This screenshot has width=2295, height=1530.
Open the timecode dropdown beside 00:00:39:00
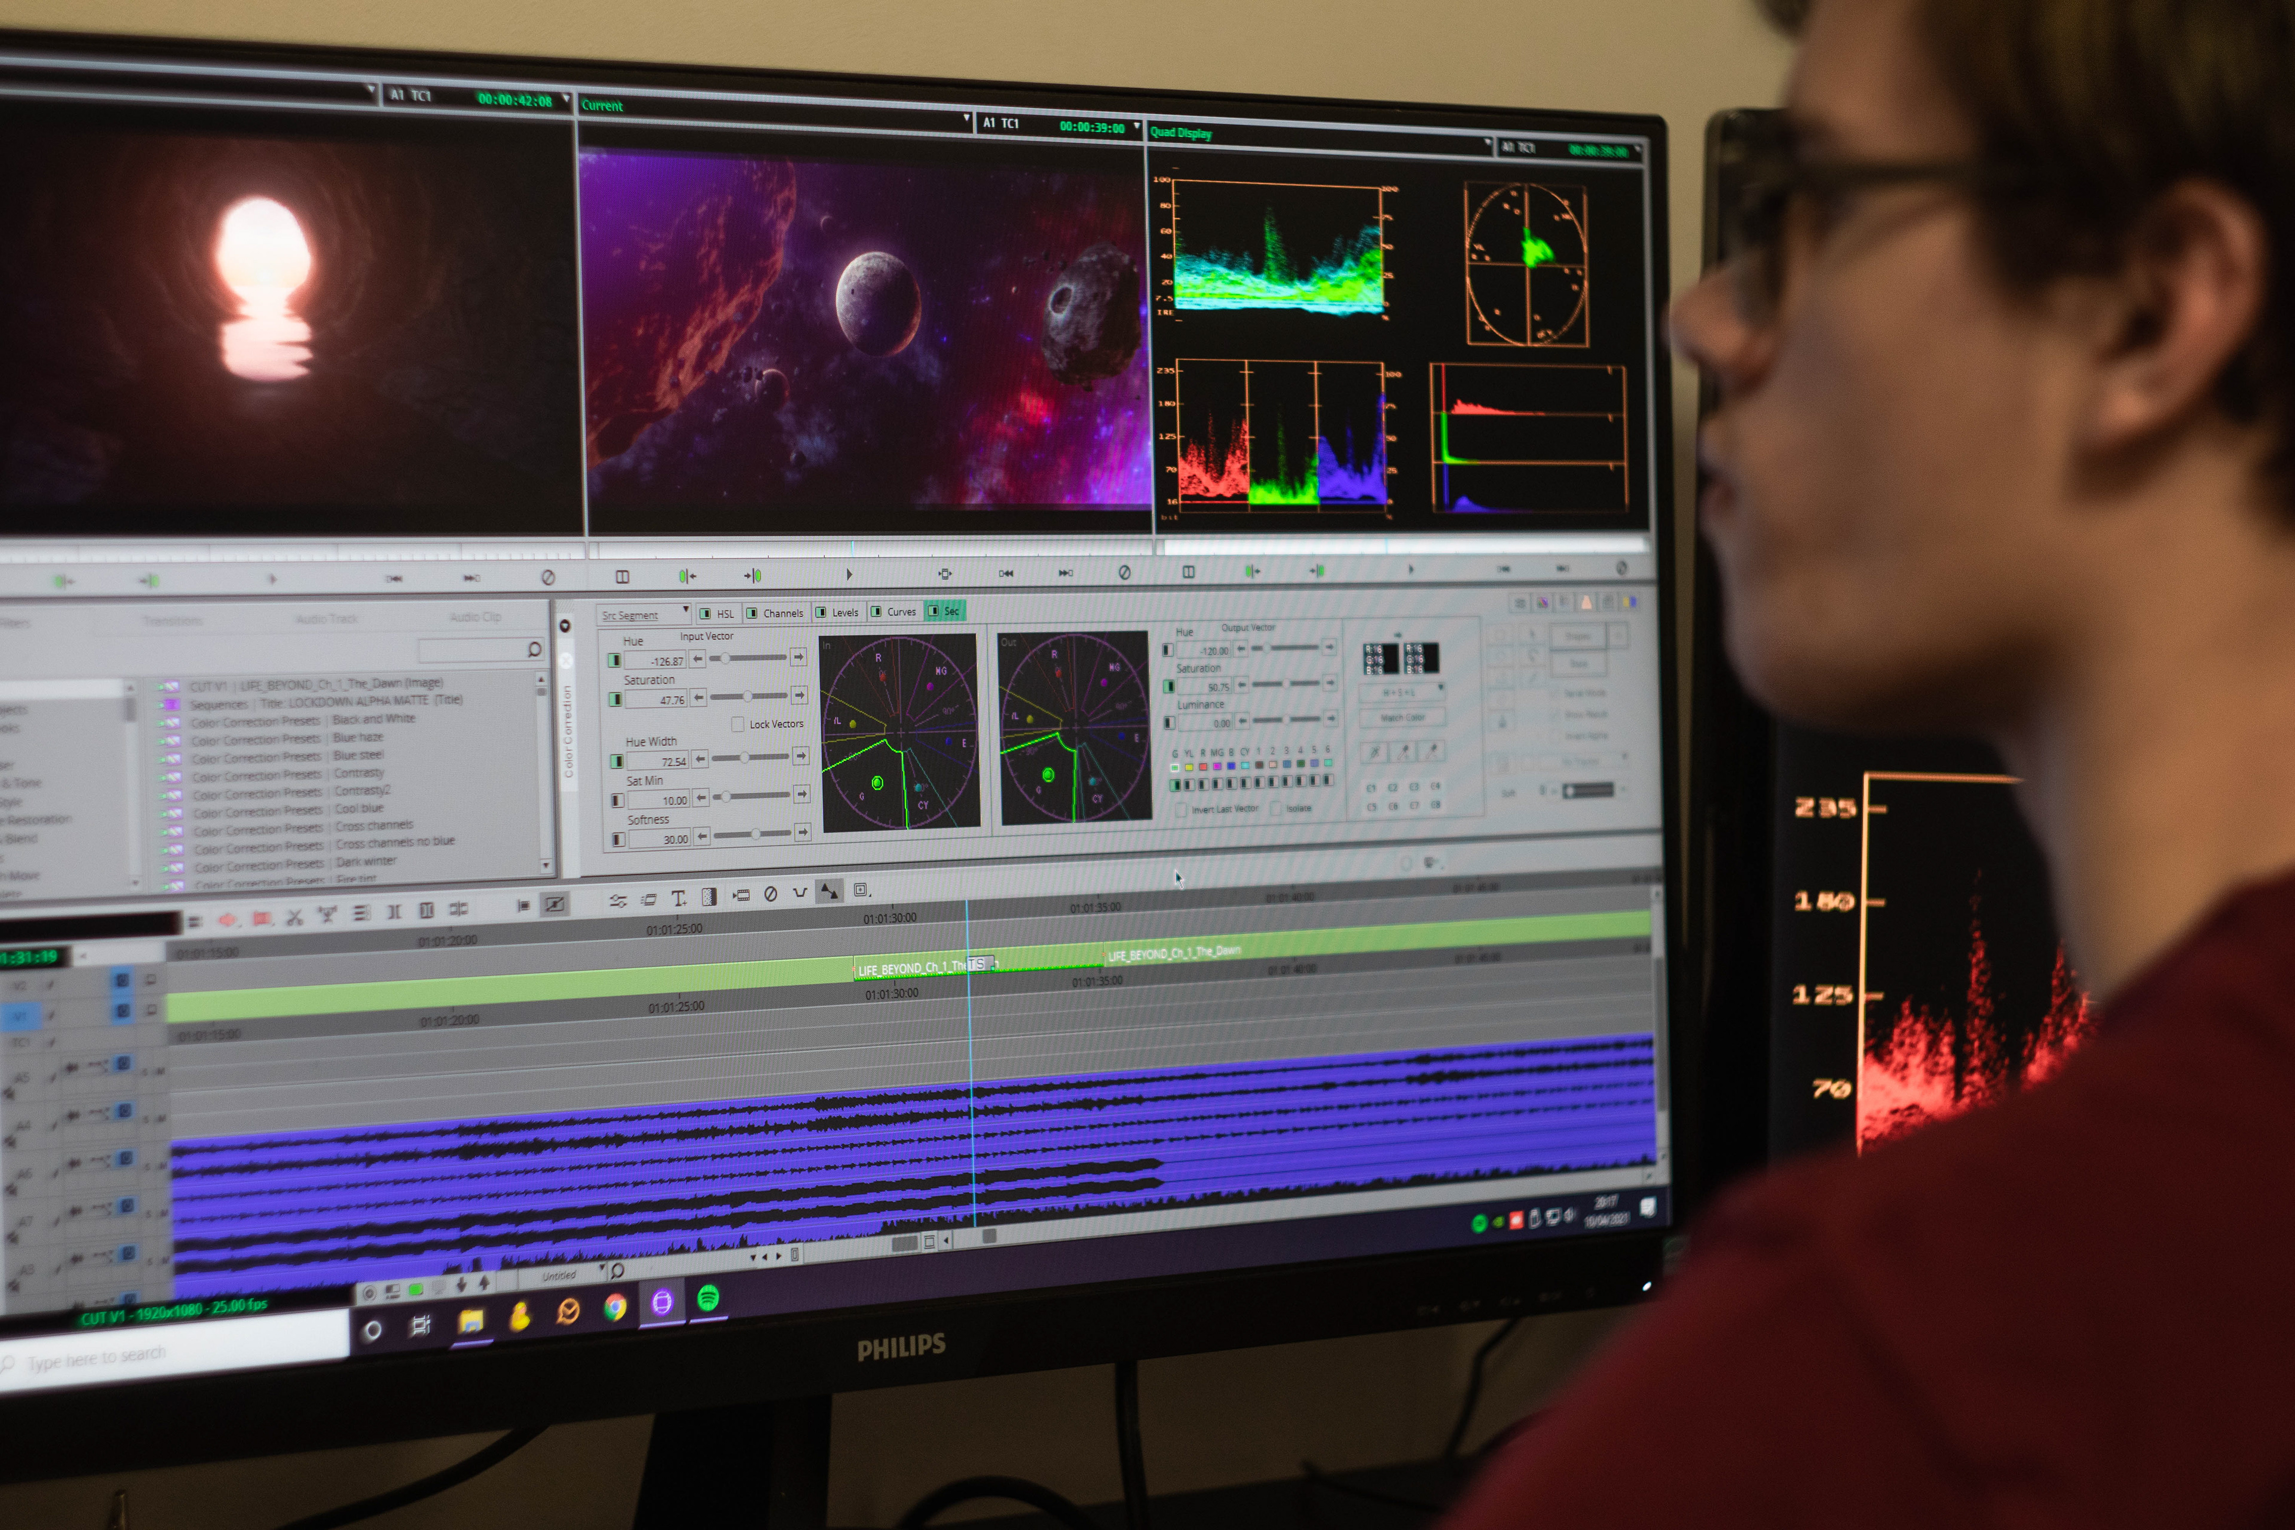[x=1137, y=127]
